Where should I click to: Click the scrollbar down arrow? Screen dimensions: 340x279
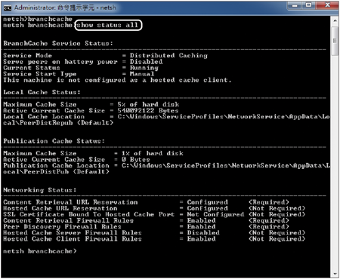pos(335,274)
